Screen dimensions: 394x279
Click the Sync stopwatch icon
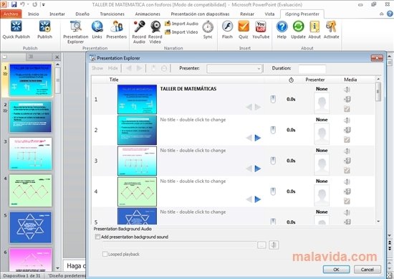coord(208,27)
